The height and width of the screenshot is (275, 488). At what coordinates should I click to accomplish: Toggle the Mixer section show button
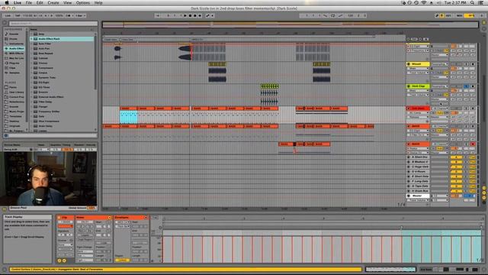click(484, 198)
